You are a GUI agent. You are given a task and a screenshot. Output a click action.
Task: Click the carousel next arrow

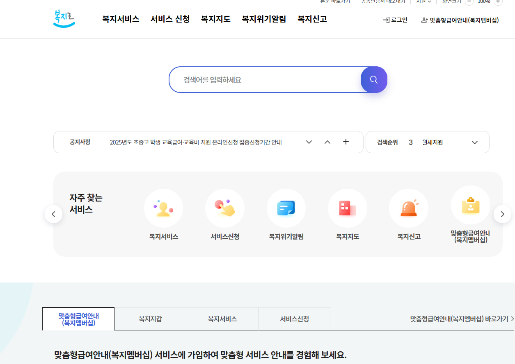502,214
